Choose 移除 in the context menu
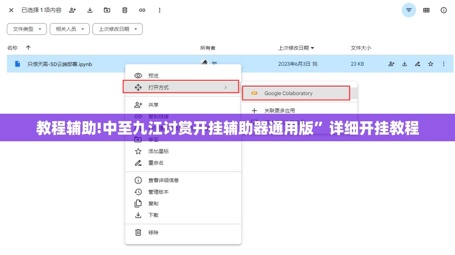The width and height of the screenshot is (455, 255). coord(183,232)
